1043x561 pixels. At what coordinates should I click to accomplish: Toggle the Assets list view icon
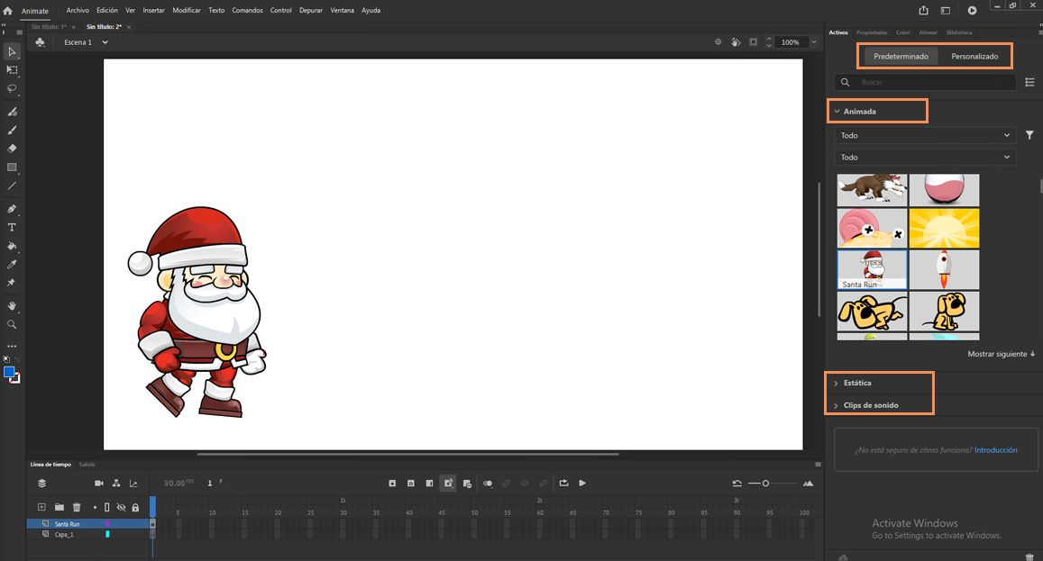point(1029,82)
